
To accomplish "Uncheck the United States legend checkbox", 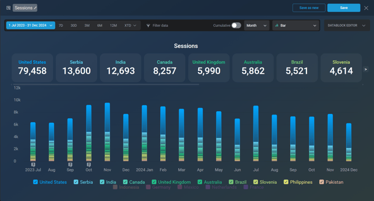I will pyautogui.click(x=35, y=182).
